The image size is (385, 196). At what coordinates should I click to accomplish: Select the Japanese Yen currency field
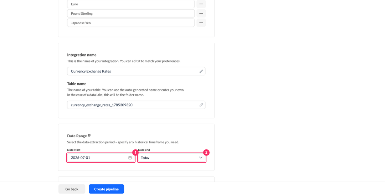click(x=131, y=23)
